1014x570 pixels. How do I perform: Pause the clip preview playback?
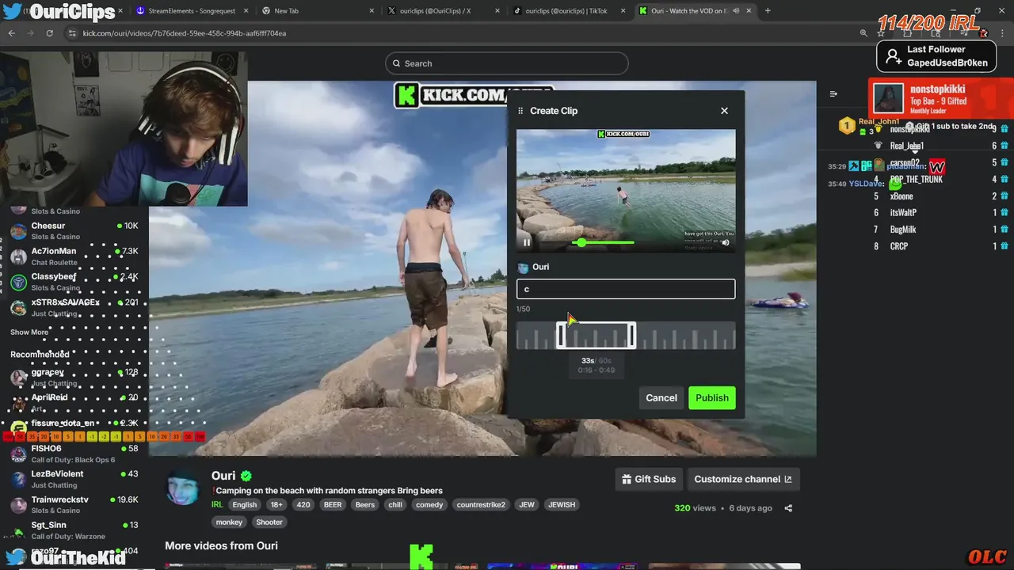click(x=526, y=242)
